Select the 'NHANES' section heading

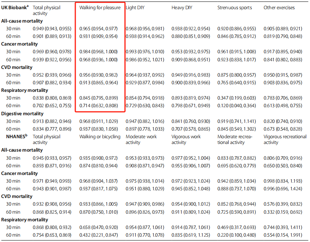click(x=16, y=136)
